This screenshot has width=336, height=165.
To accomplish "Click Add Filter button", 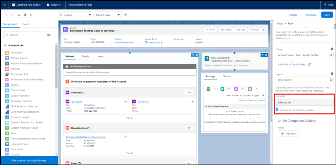I will click(x=289, y=134).
